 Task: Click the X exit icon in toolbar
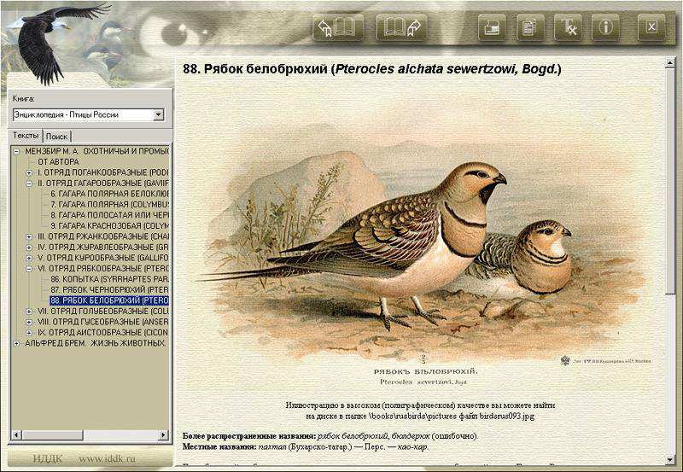tap(651, 27)
